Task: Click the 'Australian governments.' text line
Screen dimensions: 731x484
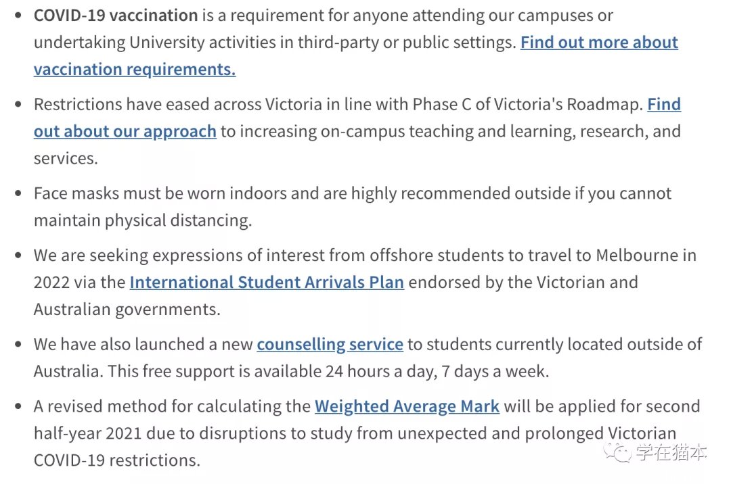Action: 127,310
